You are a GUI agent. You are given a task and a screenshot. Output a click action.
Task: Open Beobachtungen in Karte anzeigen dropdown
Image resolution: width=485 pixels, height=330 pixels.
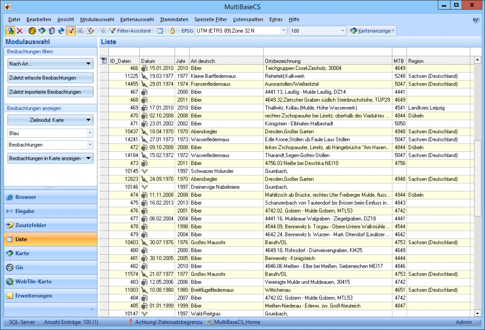pos(50,158)
